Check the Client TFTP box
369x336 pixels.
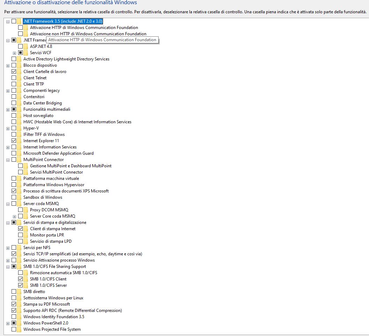14,84
